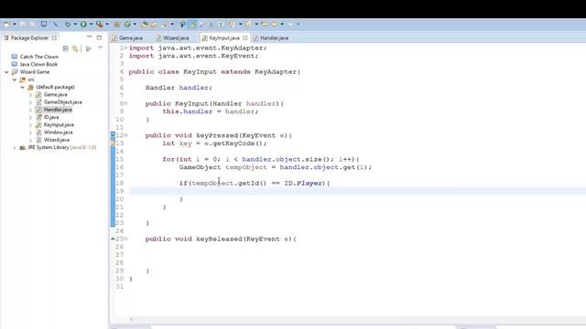Run the program with green Run icon
586x329 pixels.
tap(83, 25)
